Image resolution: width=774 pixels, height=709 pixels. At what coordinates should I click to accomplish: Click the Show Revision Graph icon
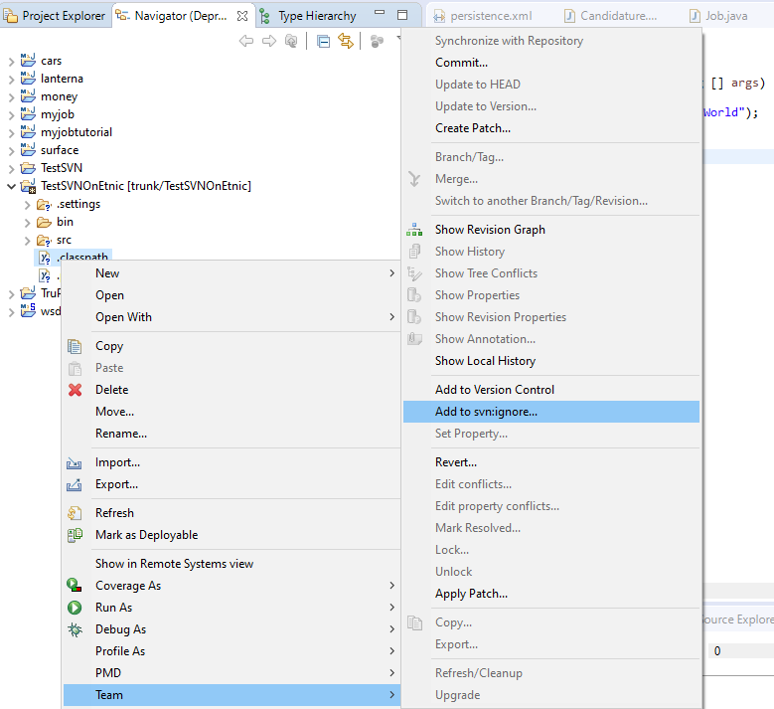click(x=415, y=230)
